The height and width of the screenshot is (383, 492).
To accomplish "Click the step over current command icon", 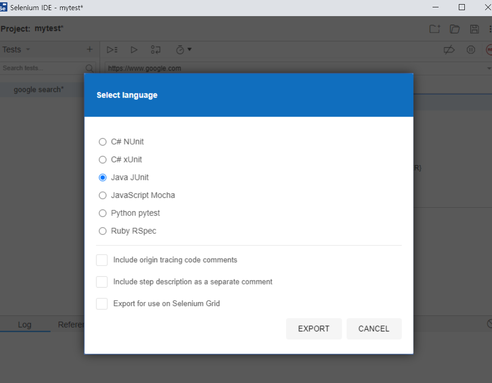I will pos(156,50).
